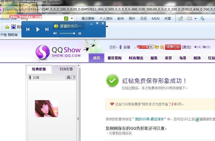Click the share-photo icon in the toolbar

tap(180, 18)
